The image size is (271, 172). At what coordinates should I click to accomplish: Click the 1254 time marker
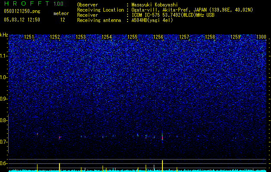tap(107, 37)
